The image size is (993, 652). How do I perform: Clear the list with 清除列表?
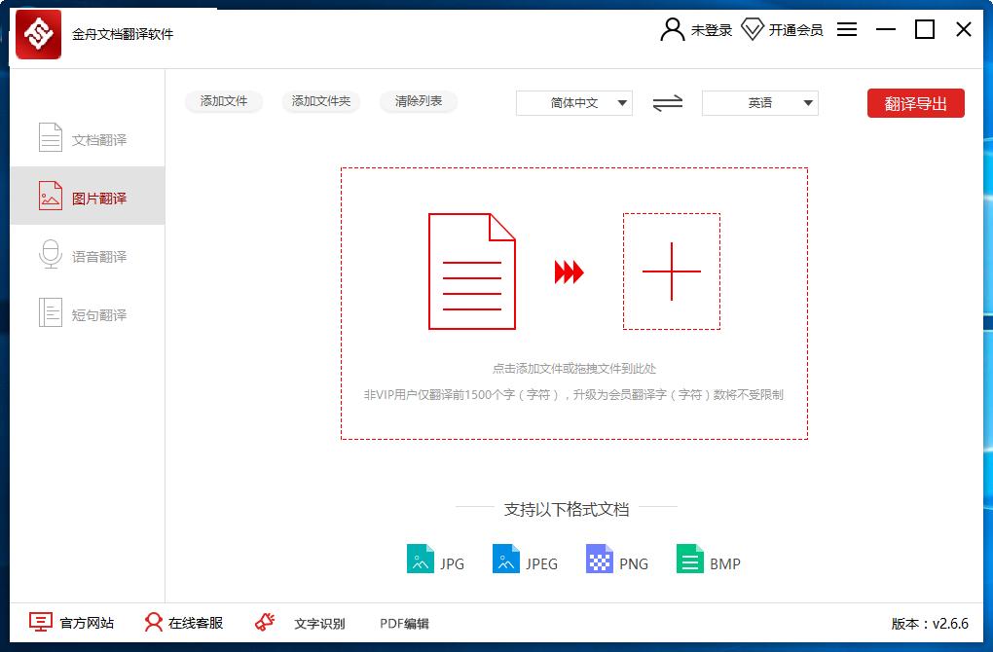419,101
